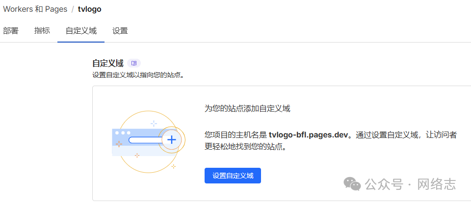Screen dimensions: 471x203
Task: Select the 自定义域 tab
Action: pos(81,31)
